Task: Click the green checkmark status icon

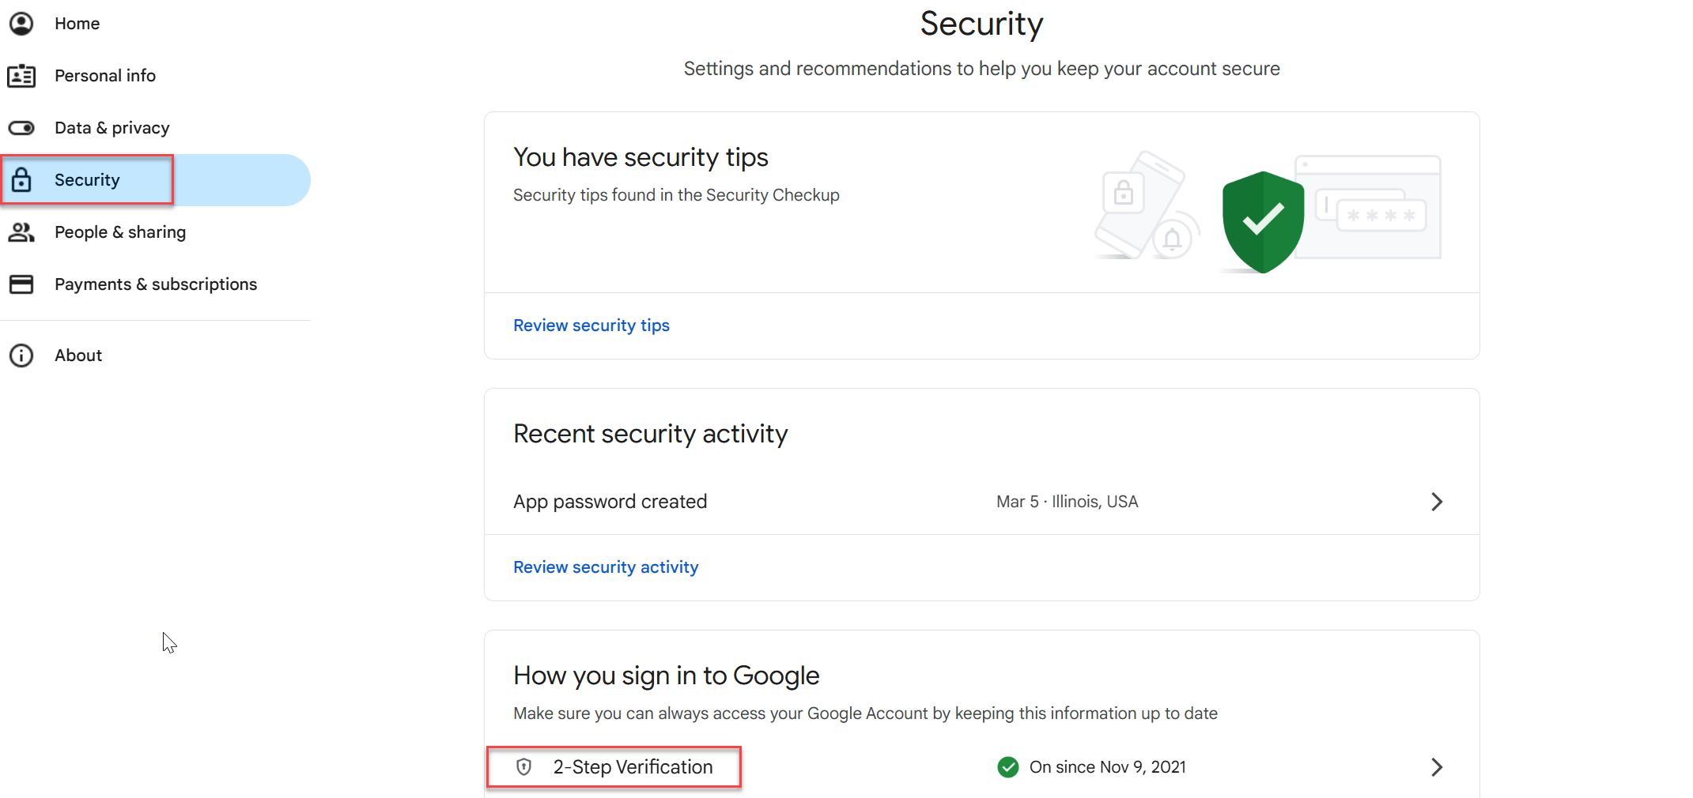Action: [x=1008, y=767]
